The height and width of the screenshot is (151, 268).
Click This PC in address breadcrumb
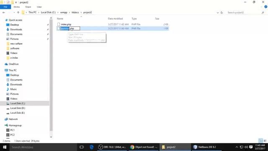tap(33, 13)
